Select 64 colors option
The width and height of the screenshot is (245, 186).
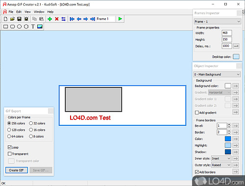(x=16, y=136)
